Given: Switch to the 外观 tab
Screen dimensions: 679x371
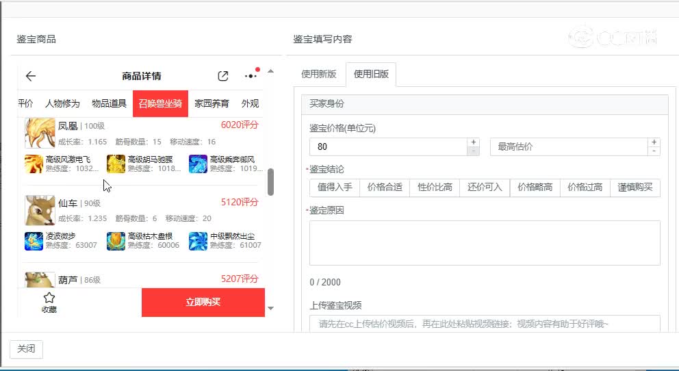Looking at the screenshot, I should pos(250,103).
